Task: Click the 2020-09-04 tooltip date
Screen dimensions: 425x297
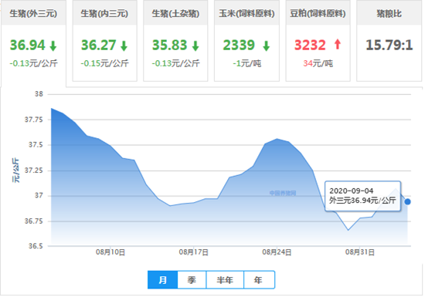Action: (352, 191)
